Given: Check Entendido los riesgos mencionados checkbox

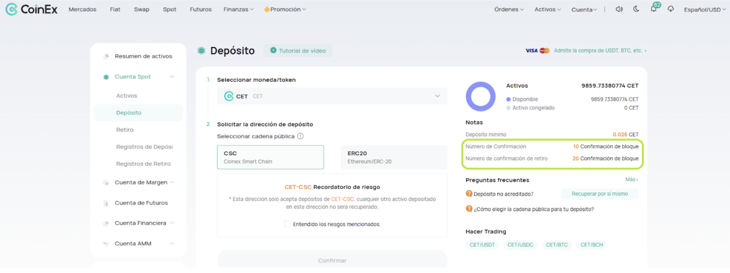Looking at the screenshot, I should tap(287, 224).
